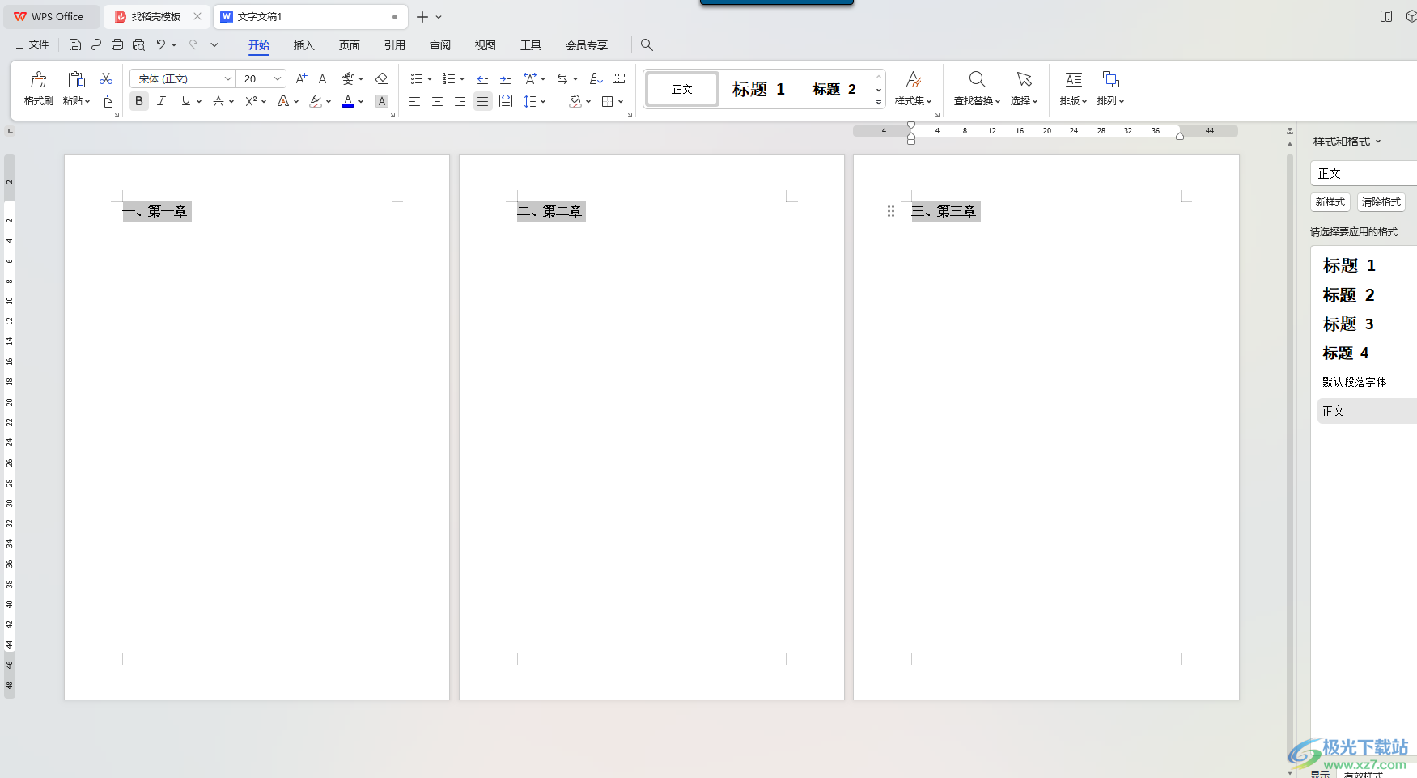Click the print icon in quick toolbar

tap(117, 44)
